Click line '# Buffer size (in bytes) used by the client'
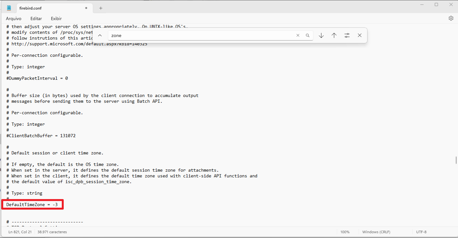Image resolution: width=458 pixels, height=238 pixels. [x=102, y=95]
